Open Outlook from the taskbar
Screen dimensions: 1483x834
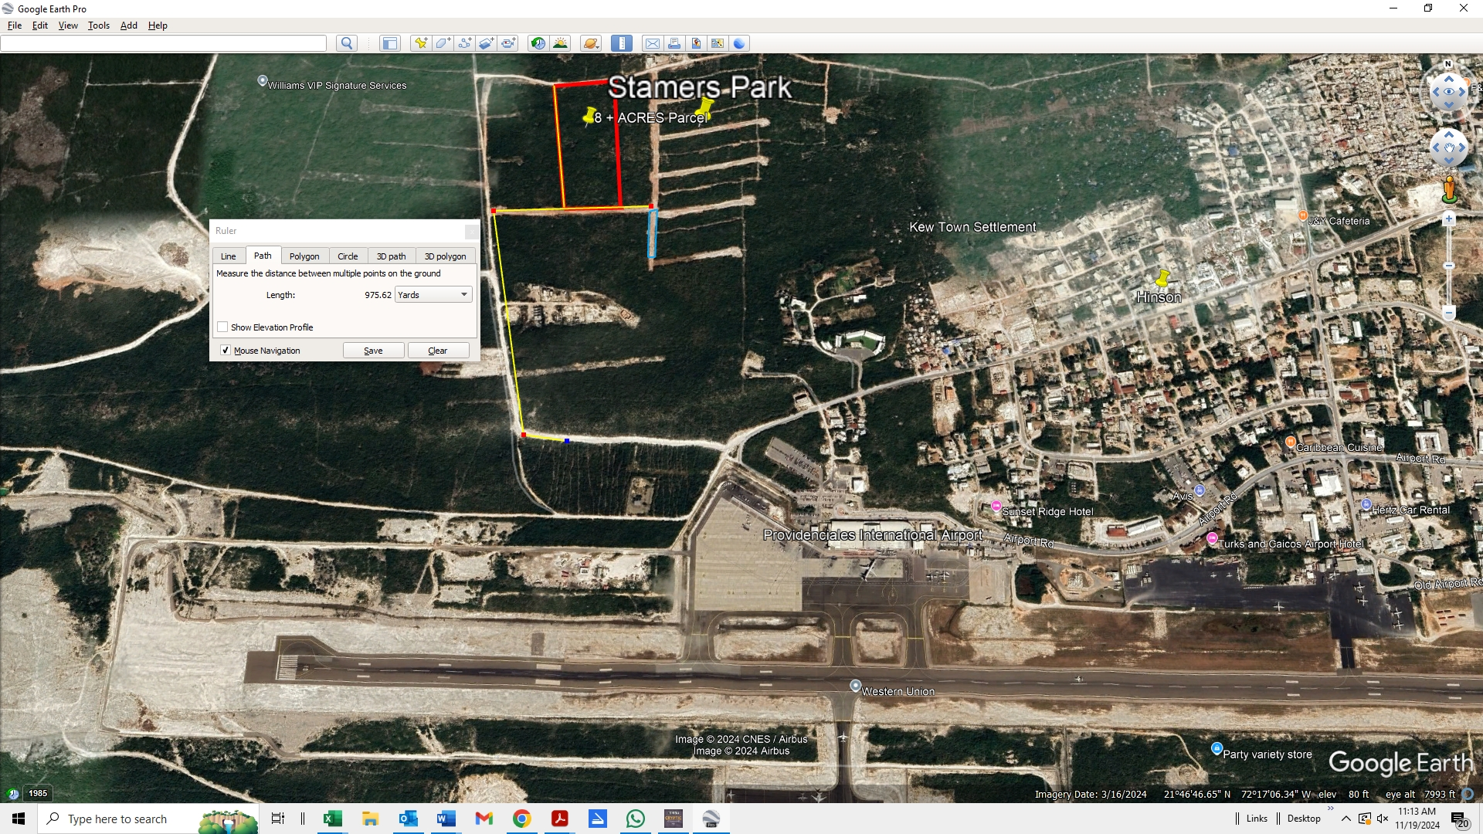[409, 819]
